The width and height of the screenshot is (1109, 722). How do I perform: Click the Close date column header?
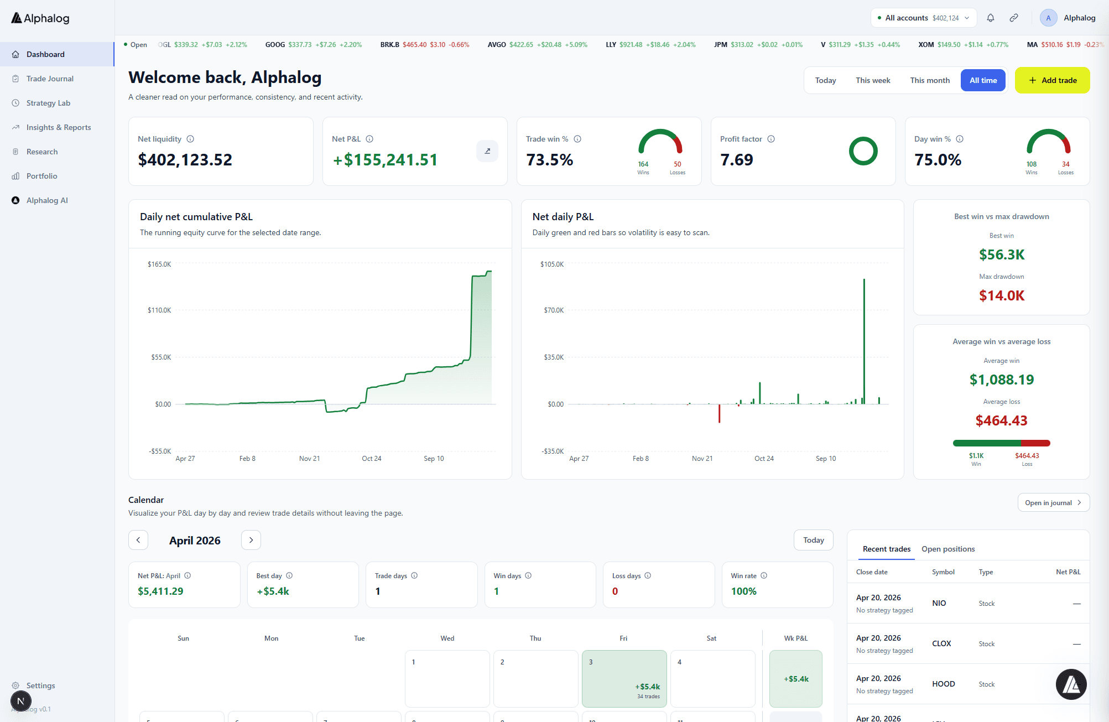coord(872,572)
